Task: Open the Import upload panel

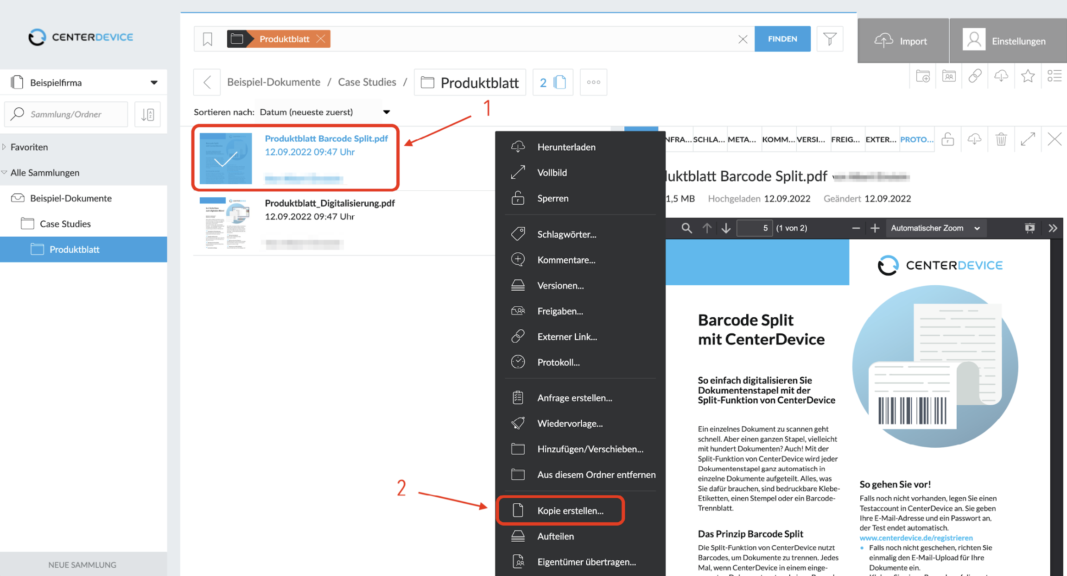Action: pyautogui.click(x=903, y=41)
